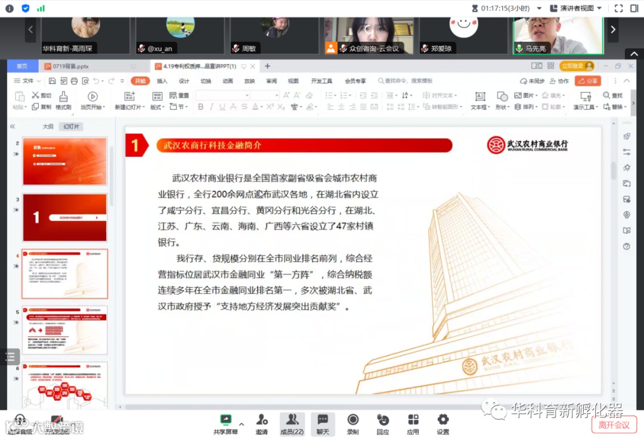Click the Reset slide icon
This screenshot has height=439, width=644.
pyautogui.click(x=179, y=95)
